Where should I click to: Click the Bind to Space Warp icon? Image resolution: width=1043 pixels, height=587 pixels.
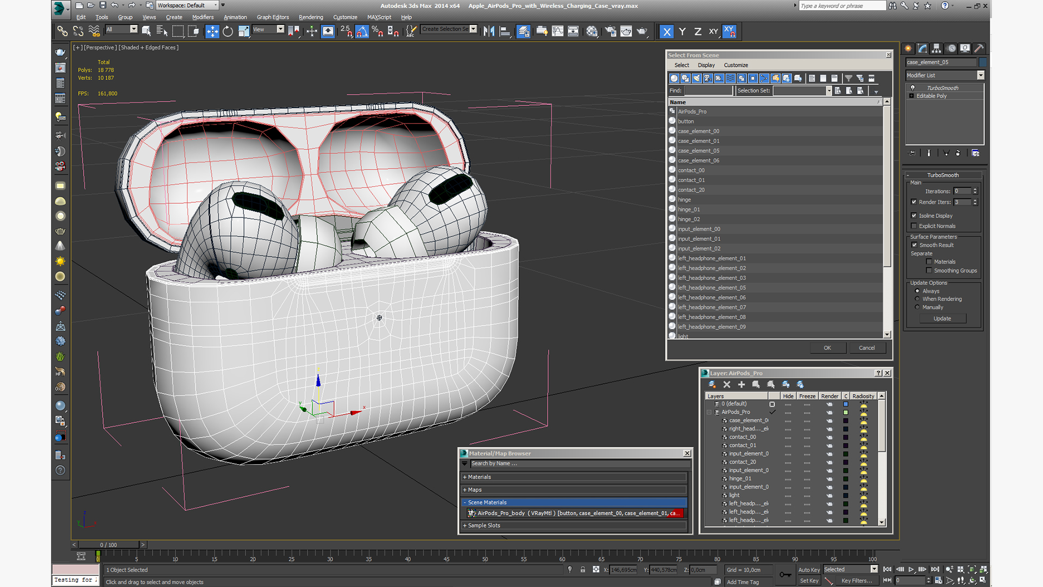click(94, 32)
